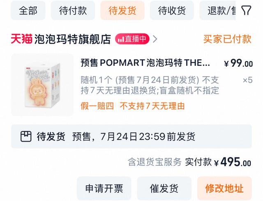This screenshot has width=263, height=201.
Task: Open the 泡泡玛特旗舰店 store name
Action: click(73, 39)
